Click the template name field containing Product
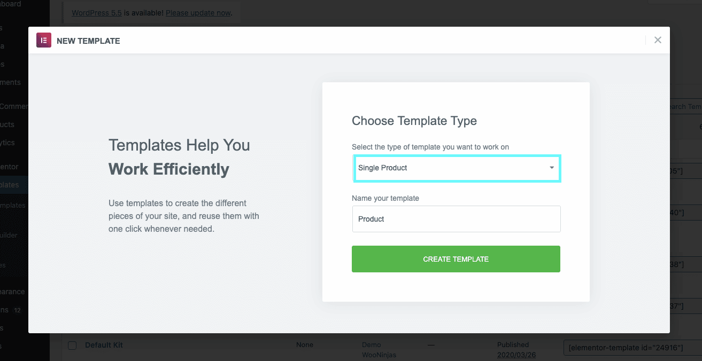 (456, 219)
